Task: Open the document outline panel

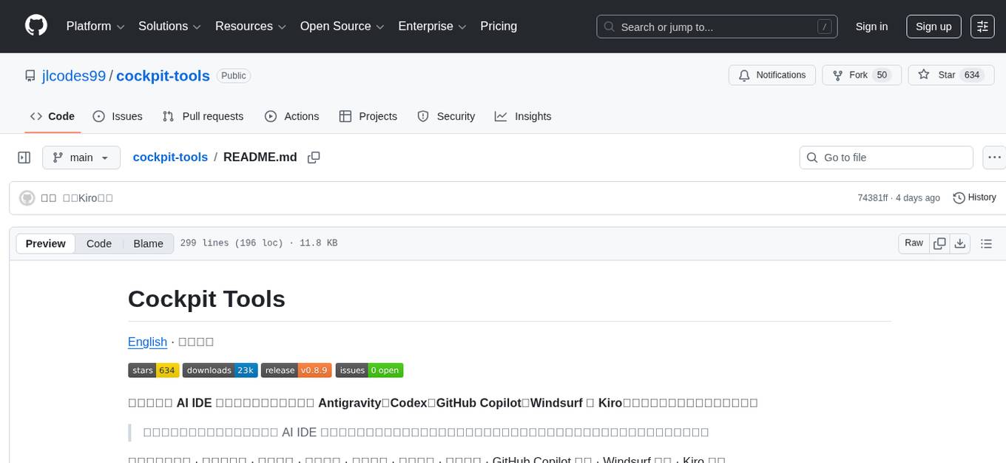Action: pyautogui.click(x=985, y=243)
